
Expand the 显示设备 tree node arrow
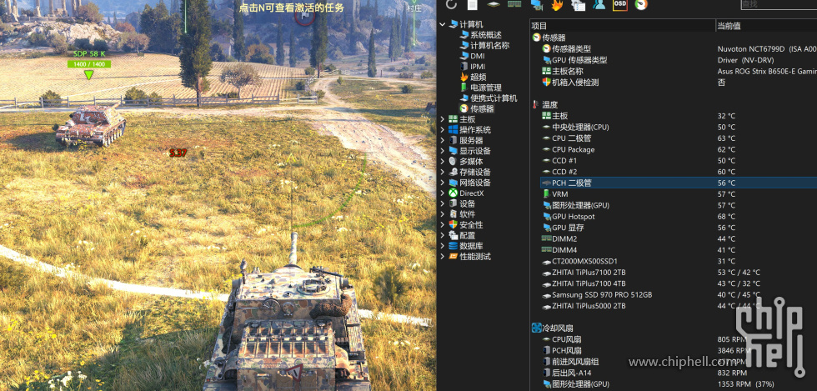click(443, 151)
